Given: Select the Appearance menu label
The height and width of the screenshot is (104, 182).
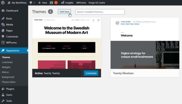Looking at the screenshot, I should pyautogui.click(x=13, y=51).
